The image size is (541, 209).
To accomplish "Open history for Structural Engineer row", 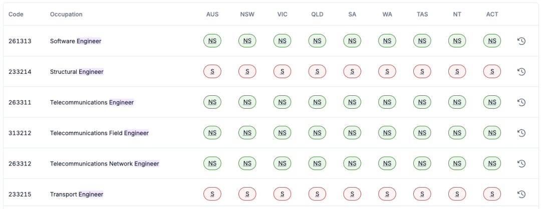I will (521, 72).
